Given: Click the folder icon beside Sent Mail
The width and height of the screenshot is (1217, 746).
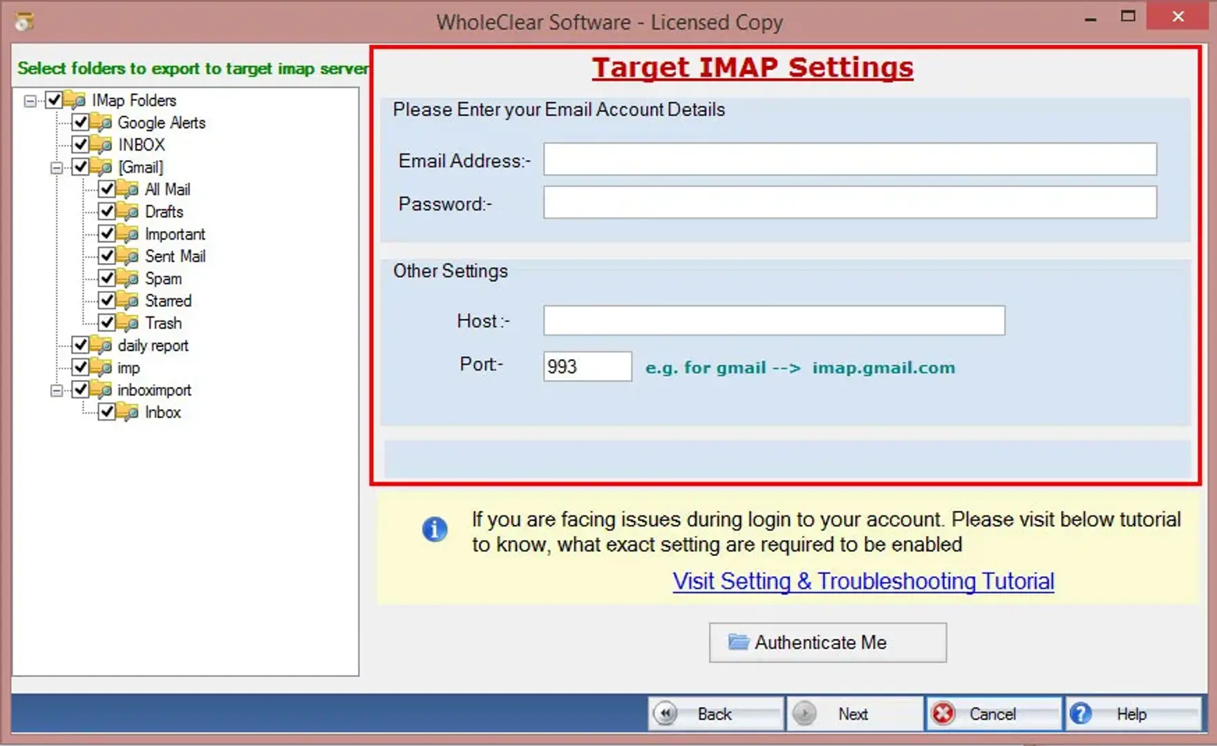Looking at the screenshot, I should click(128, 256).
